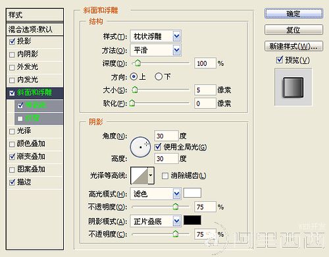Enable the texture sub-item checkbox under bevel

(x=20, y=119)
